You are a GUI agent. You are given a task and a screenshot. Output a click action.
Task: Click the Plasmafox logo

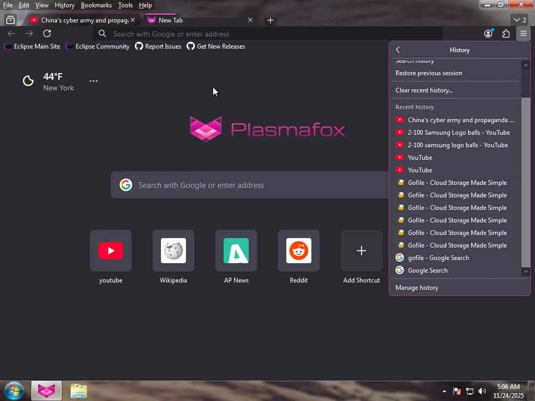[x=267, y=129]
